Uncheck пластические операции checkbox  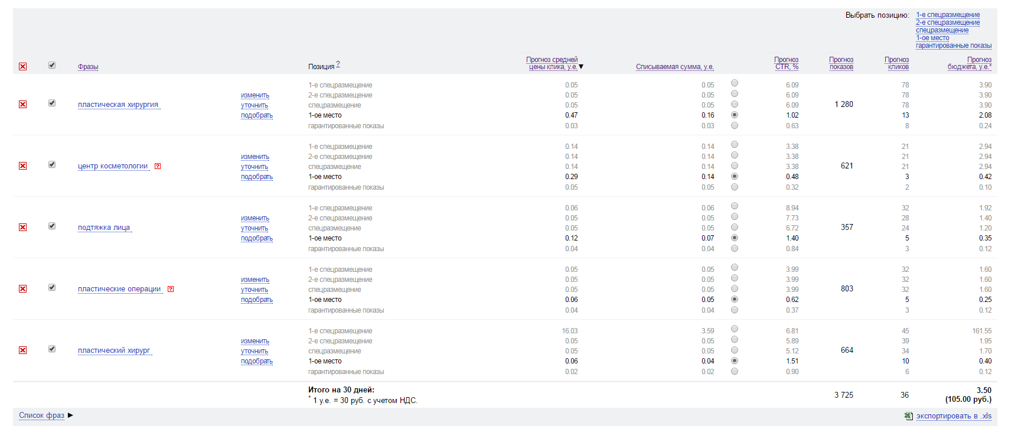(52, 287)
